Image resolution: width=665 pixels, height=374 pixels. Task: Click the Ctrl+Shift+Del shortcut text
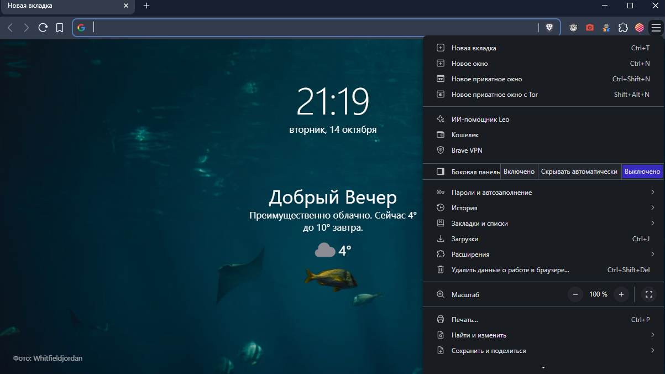coord(629,270)
